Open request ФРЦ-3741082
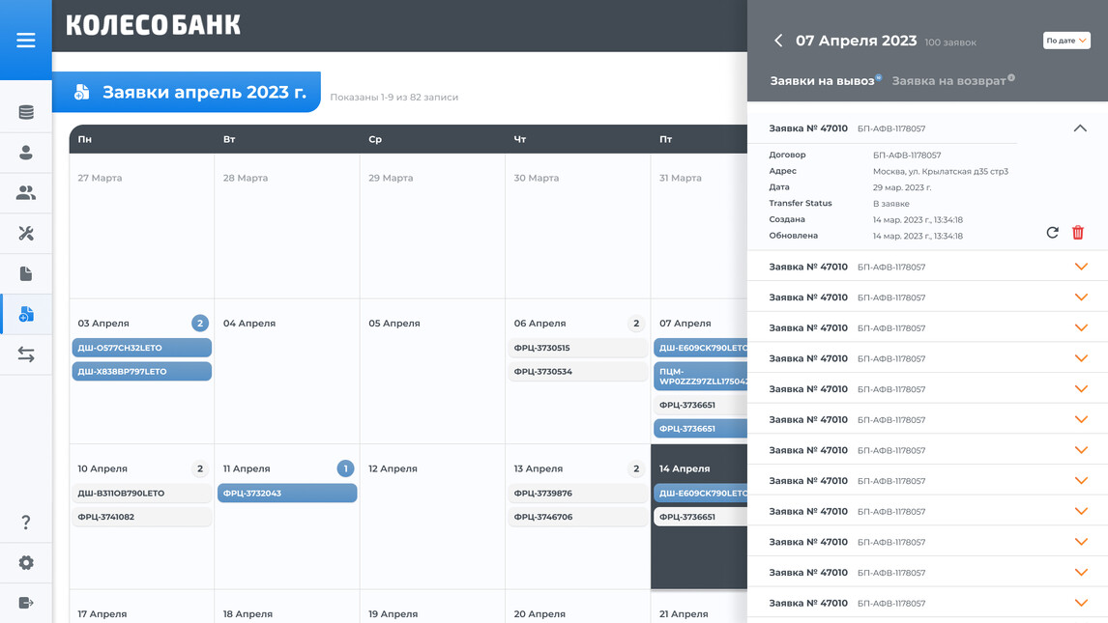The image size is (1108, 623). click(x=142, y=517)
